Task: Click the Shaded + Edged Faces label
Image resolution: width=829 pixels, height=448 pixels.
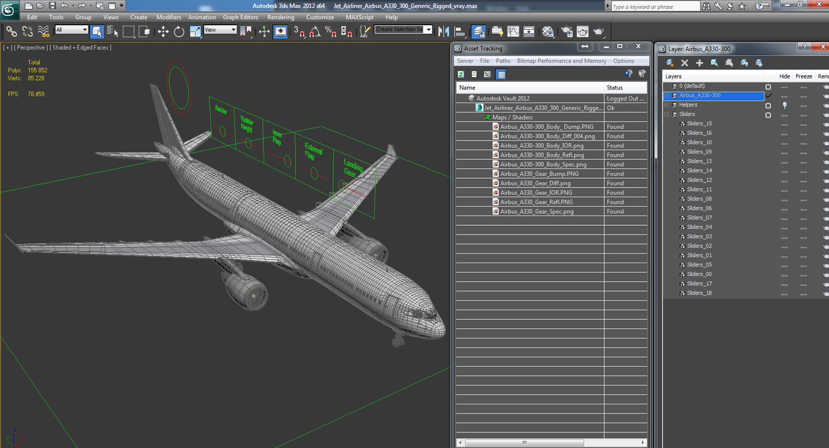Action: (x=81, y=48)
